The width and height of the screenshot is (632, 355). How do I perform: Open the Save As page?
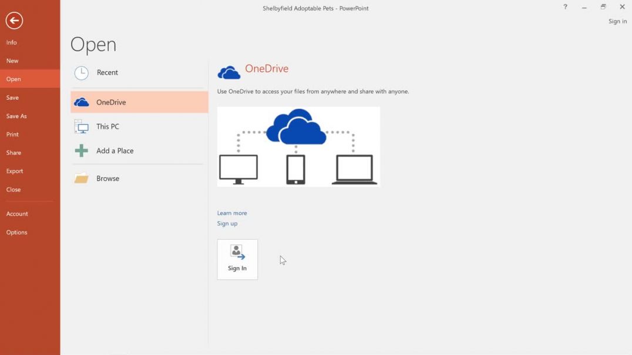(x=30, y=116)
